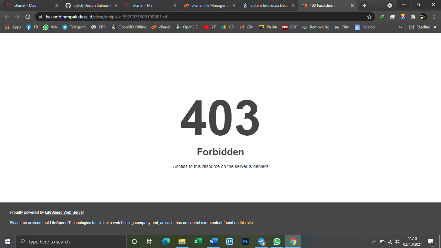
Task: Open the PDF bookmark
Action: pyautogui.click(x=290, y=27)
